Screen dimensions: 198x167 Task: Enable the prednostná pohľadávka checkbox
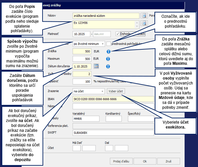coord(108,43)
